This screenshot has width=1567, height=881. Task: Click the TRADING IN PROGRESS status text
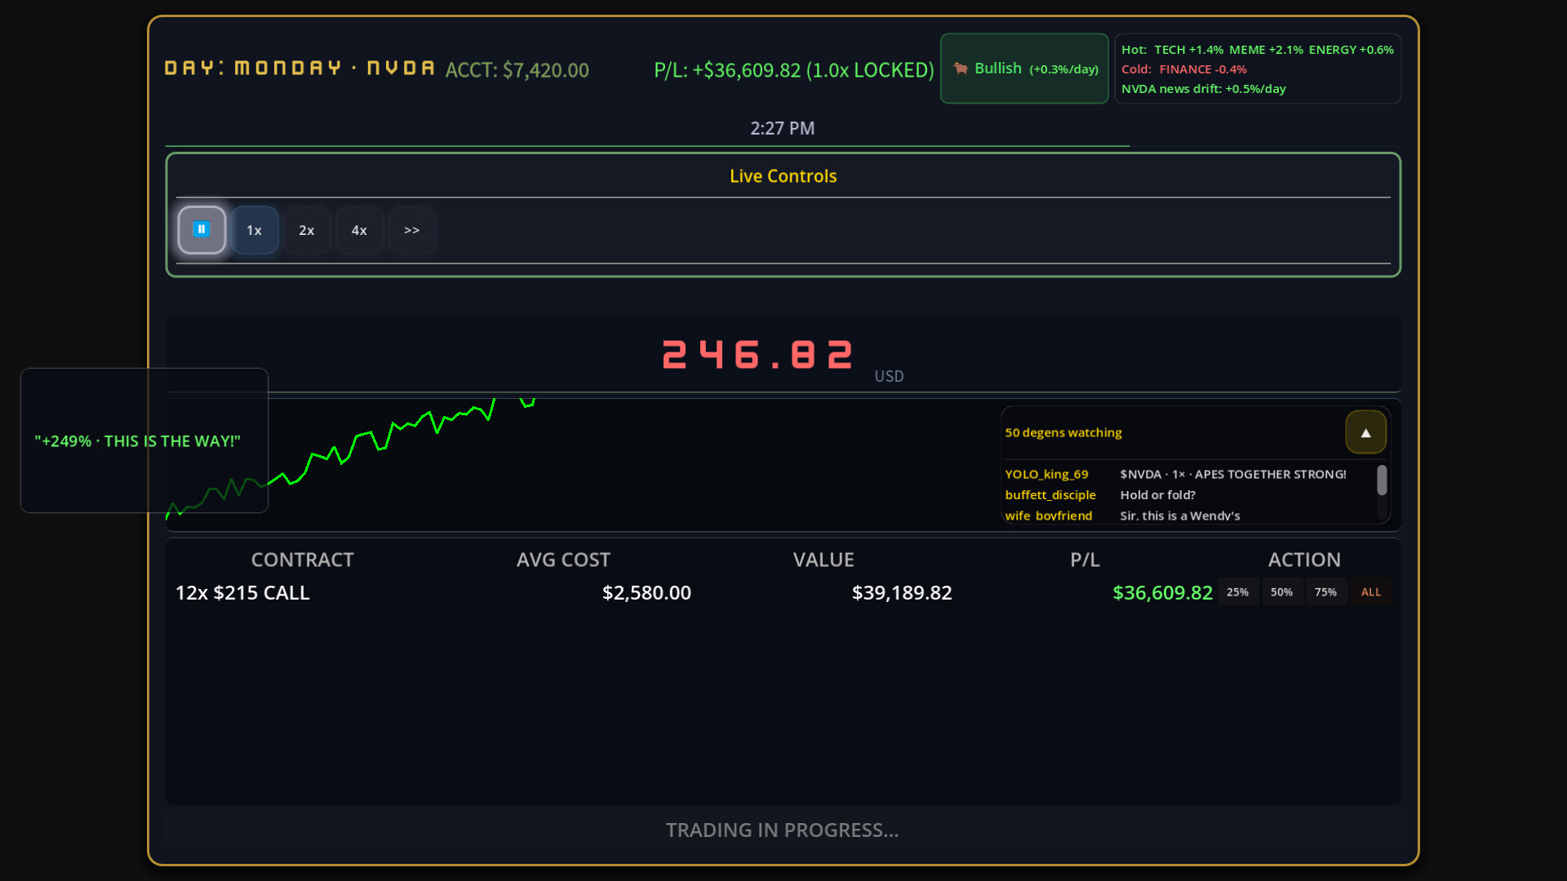pos(782,830)
